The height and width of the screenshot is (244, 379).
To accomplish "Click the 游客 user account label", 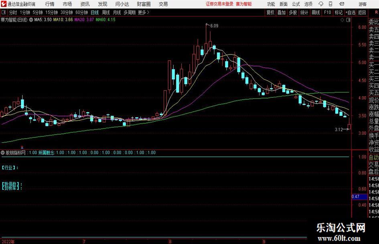I will [363, 4].
